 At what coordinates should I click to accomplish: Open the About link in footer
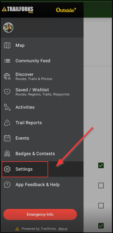coord(63,229)
